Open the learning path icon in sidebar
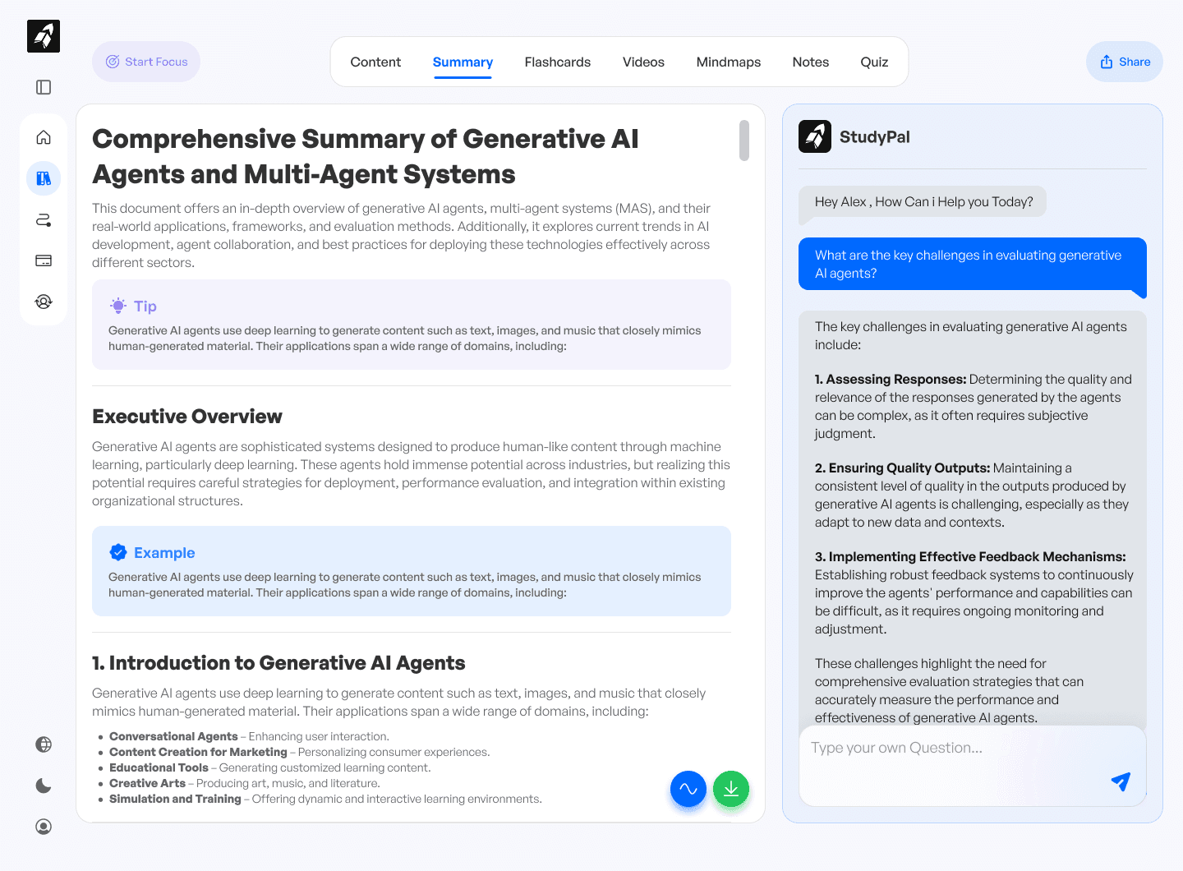Viewport: 1183px width, 871px height. pos(43,219)
